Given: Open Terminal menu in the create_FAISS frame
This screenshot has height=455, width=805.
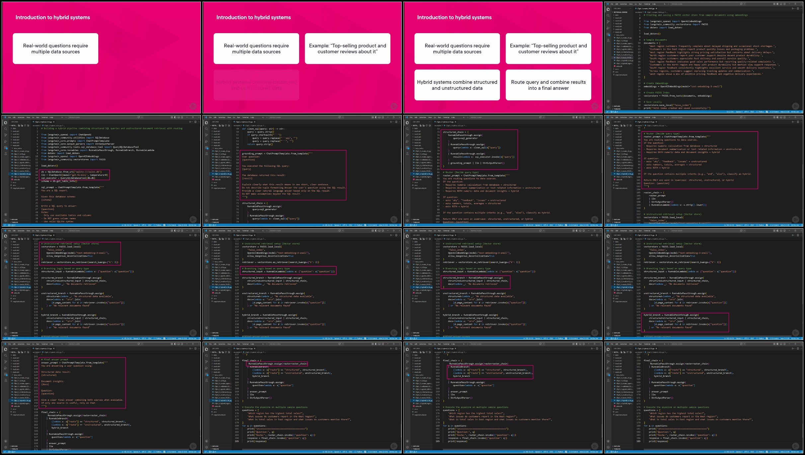Looking at the screenshot, I should coord(647,4).
